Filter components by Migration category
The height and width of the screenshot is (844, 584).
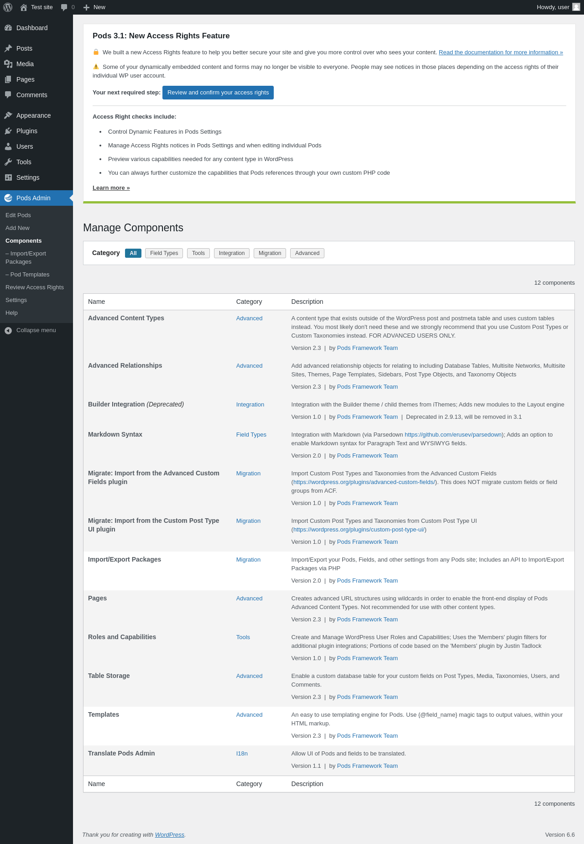(270, 253)
